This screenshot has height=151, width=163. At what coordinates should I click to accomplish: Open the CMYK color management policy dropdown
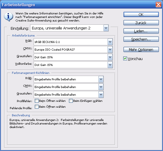coord(101,87)
